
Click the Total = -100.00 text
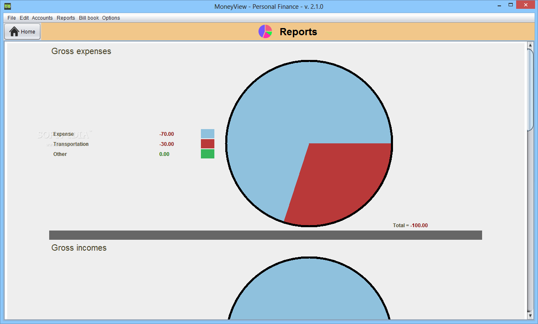point(410,226)
